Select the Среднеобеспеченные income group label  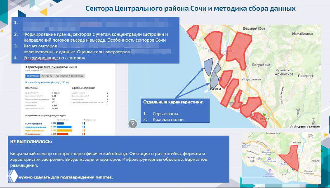(x=35, y=127)
